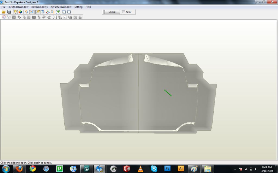
Task: Click the connected nodes tool icon
Action: (9, 17)
